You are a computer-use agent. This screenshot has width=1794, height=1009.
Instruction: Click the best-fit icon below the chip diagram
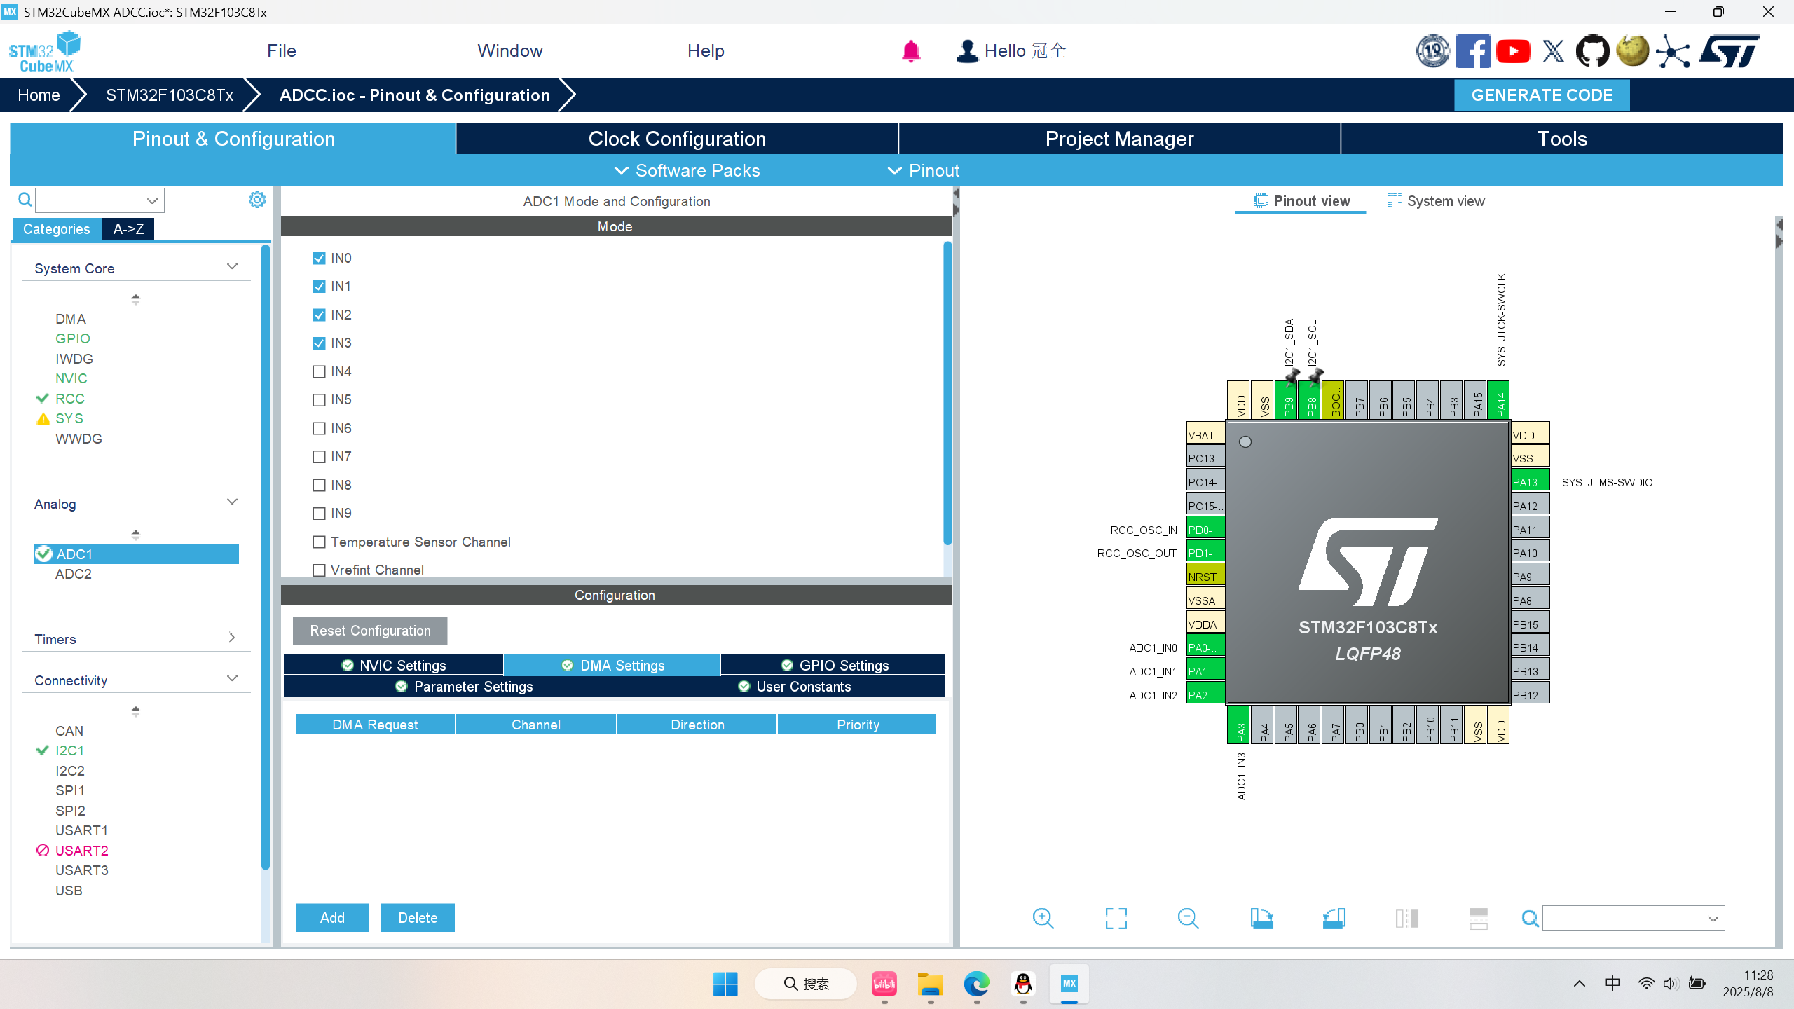1117,918
